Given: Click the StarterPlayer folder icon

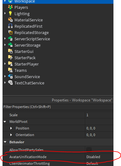Looking at the screenshot, I should pos(10,64).
